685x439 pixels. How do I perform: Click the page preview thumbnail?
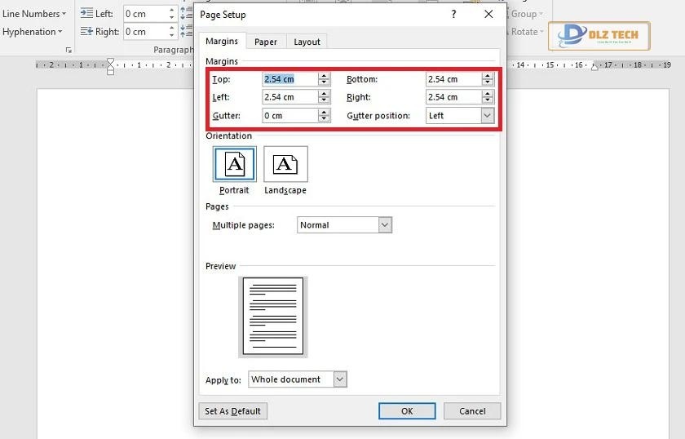pyautogui.click(x=273, y=316)
